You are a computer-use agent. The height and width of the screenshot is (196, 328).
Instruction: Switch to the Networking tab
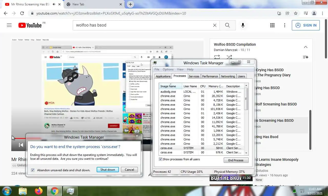click(228, 76)
